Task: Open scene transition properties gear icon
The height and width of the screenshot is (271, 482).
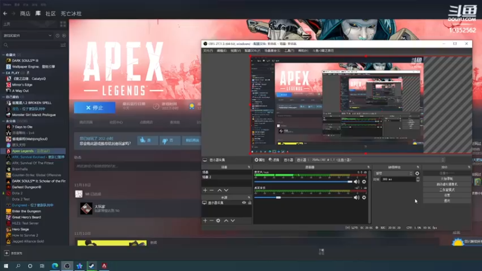Action: (x=417, y=173)
